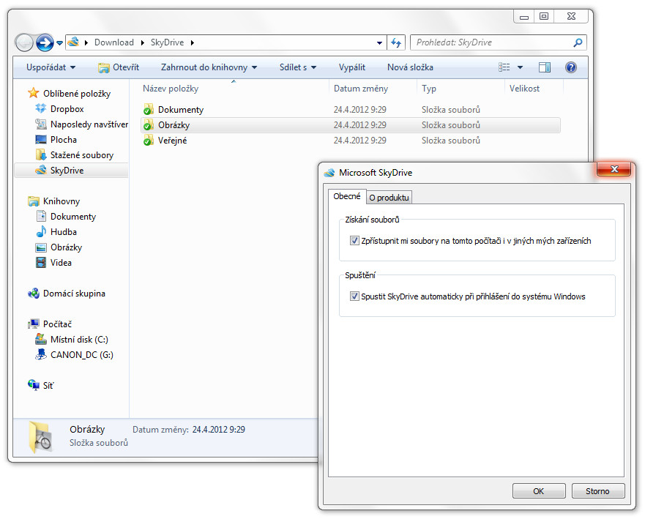Click the Obrázky folder thumbnail in details pane
This screenshot has width=645, height=519.
[41, 438]
